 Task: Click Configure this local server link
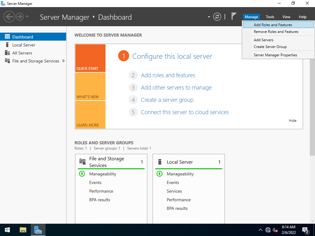click(172, 56)
